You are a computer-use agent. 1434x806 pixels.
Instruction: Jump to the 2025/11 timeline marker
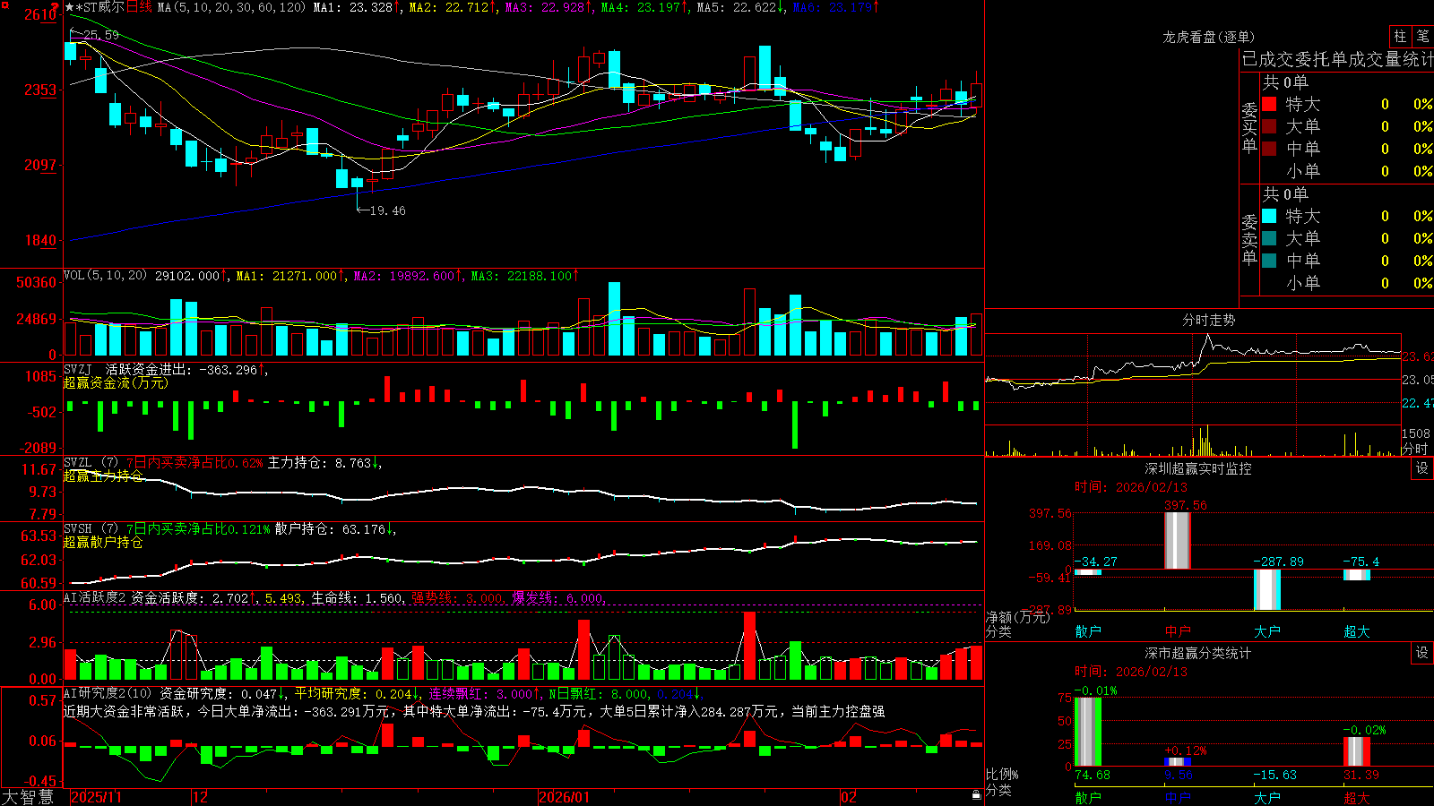click(96, 797)
